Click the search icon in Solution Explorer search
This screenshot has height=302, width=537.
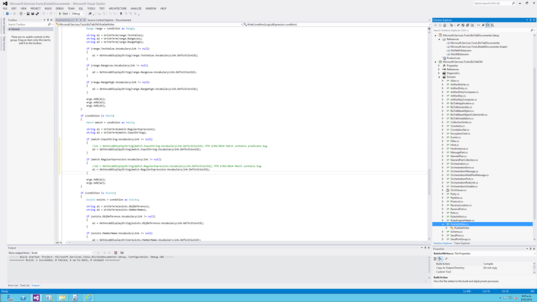(x=532, y=30)
